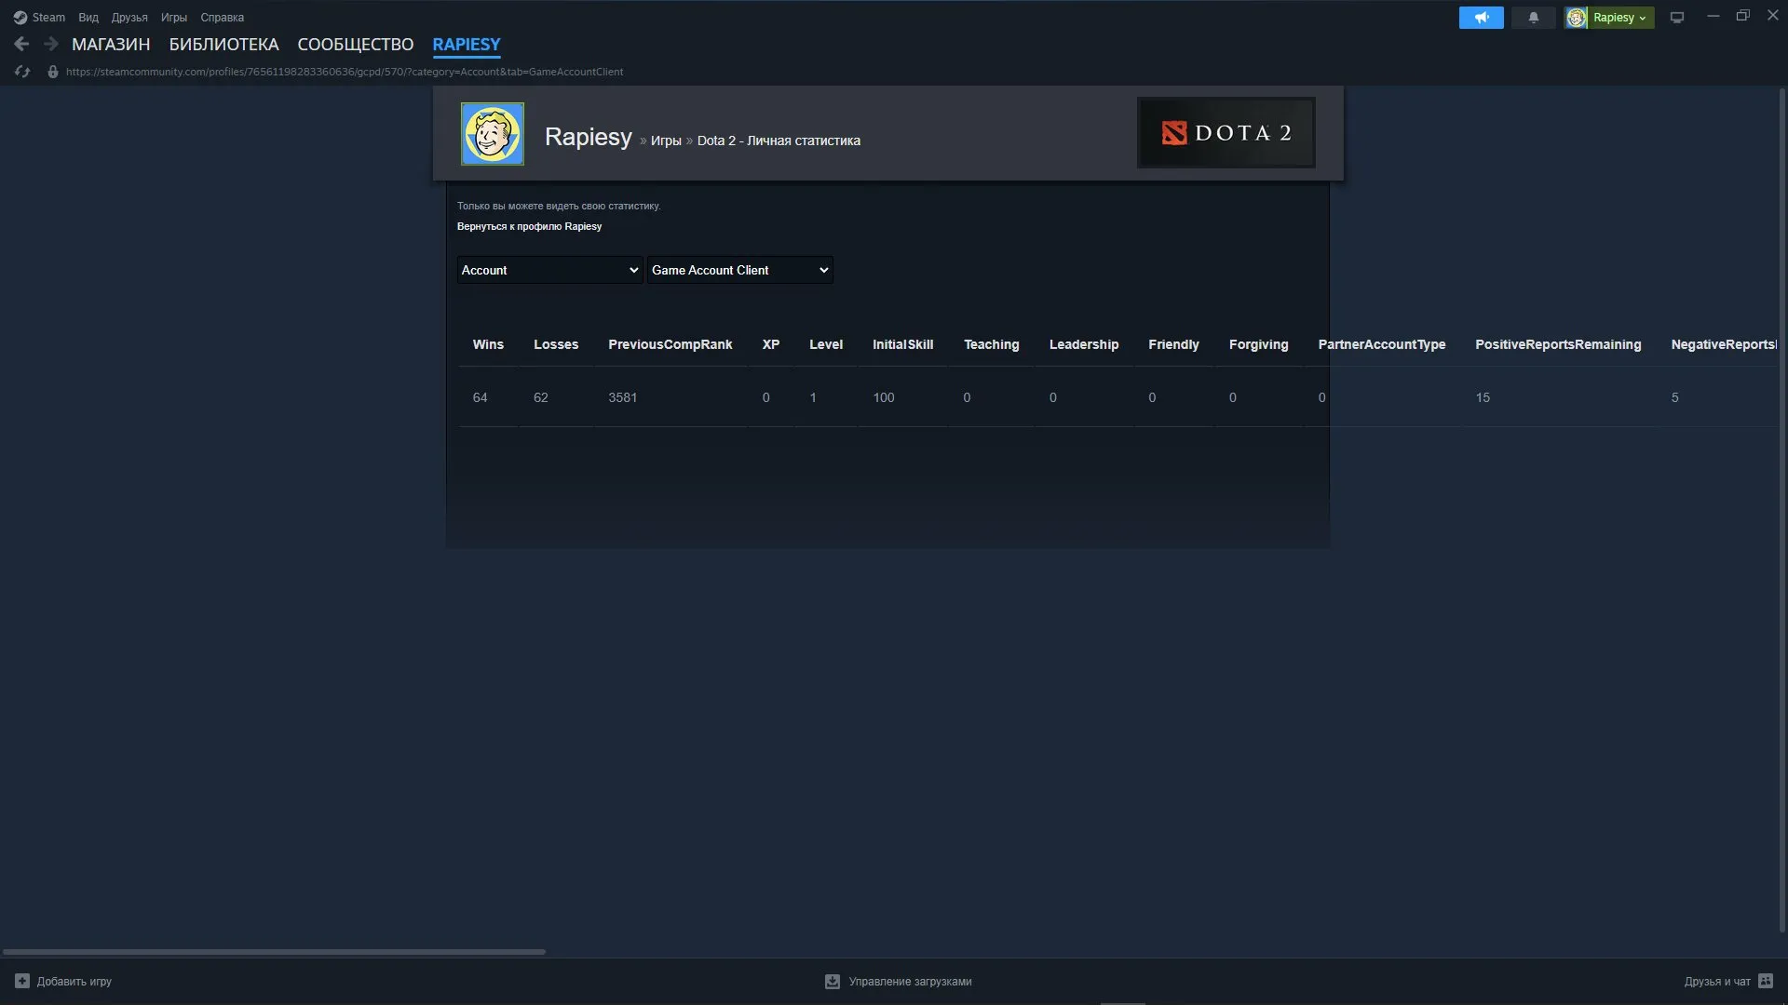Click the Dota 2 logo banner
Image resolution: width=1788 pixels, height=1005 pixels.
point(1226,132)
